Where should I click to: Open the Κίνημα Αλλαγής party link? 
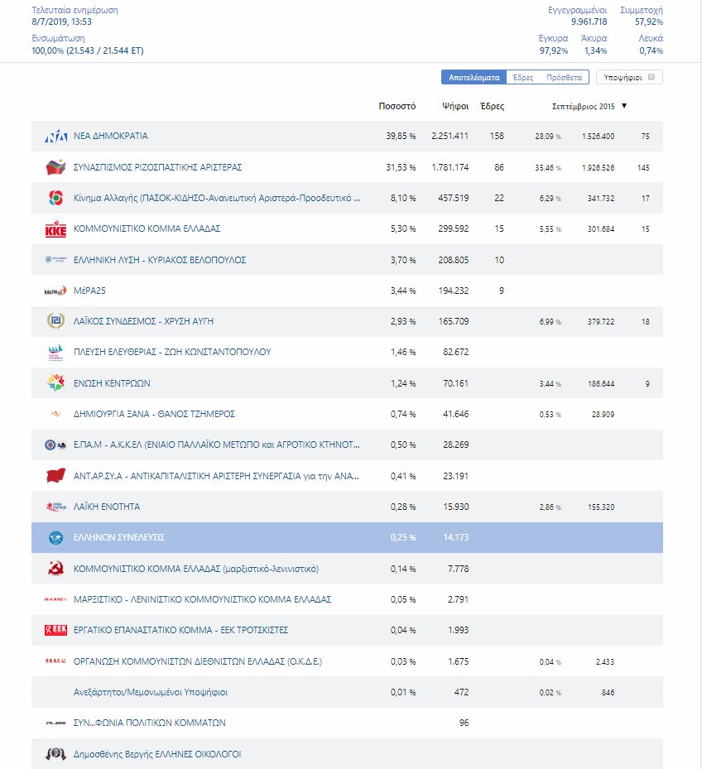[217, 198]
